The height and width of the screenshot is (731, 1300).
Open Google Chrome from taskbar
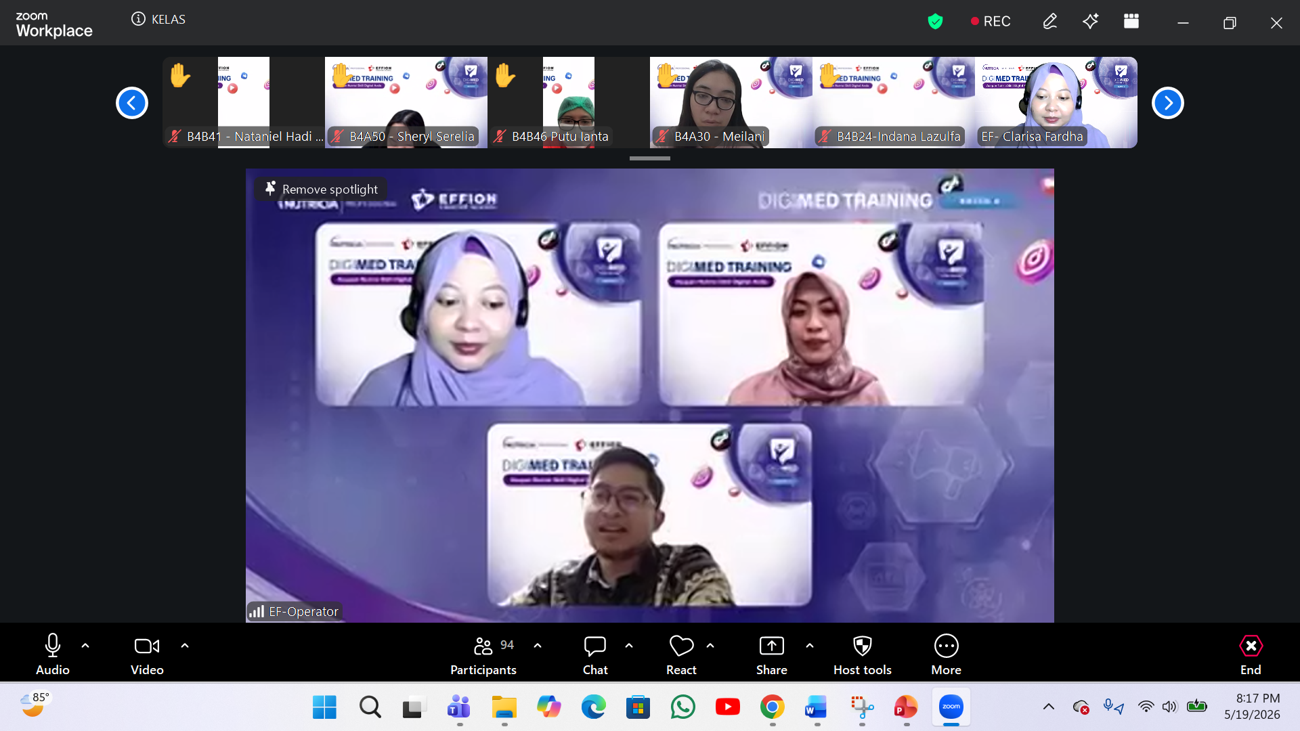772,707
